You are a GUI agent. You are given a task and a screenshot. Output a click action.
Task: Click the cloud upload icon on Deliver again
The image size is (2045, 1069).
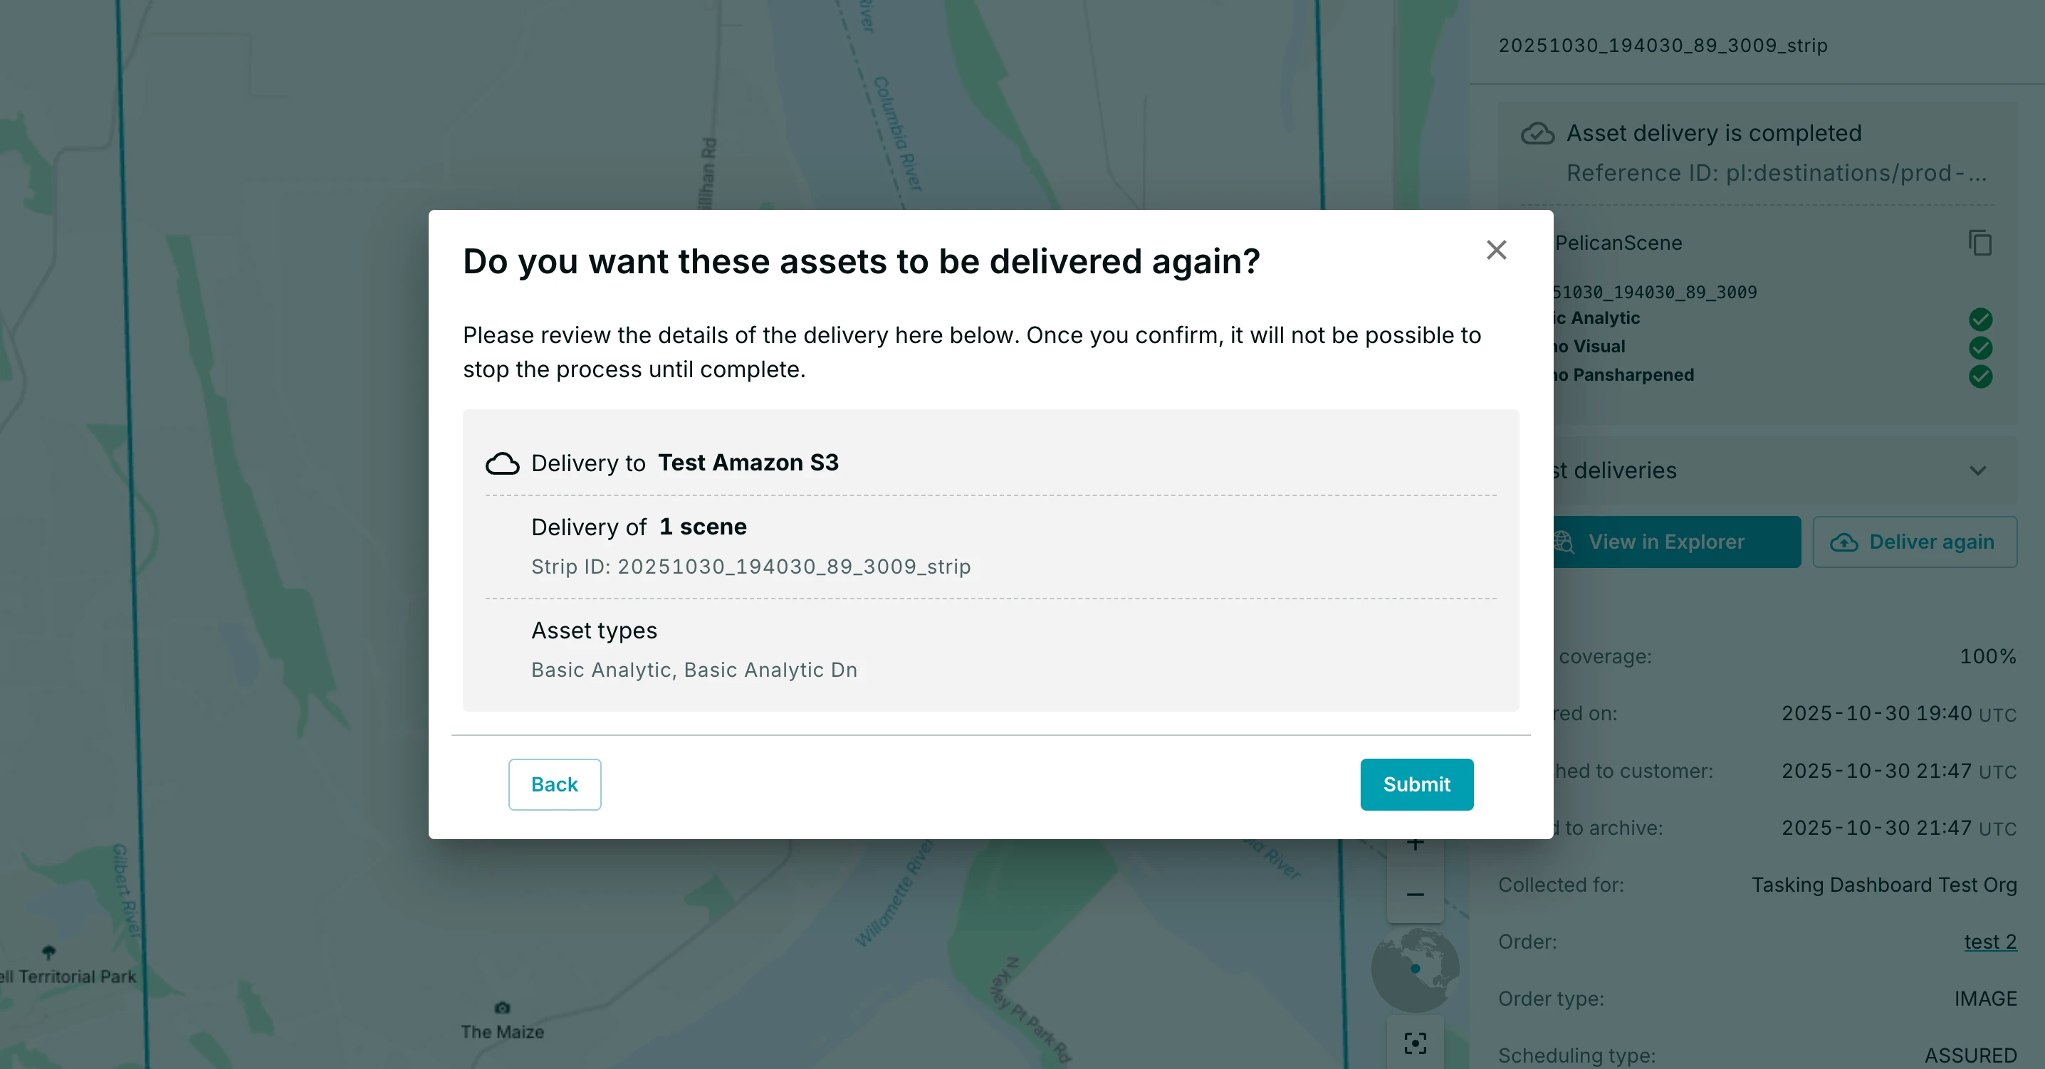(x=1846, y=542)
